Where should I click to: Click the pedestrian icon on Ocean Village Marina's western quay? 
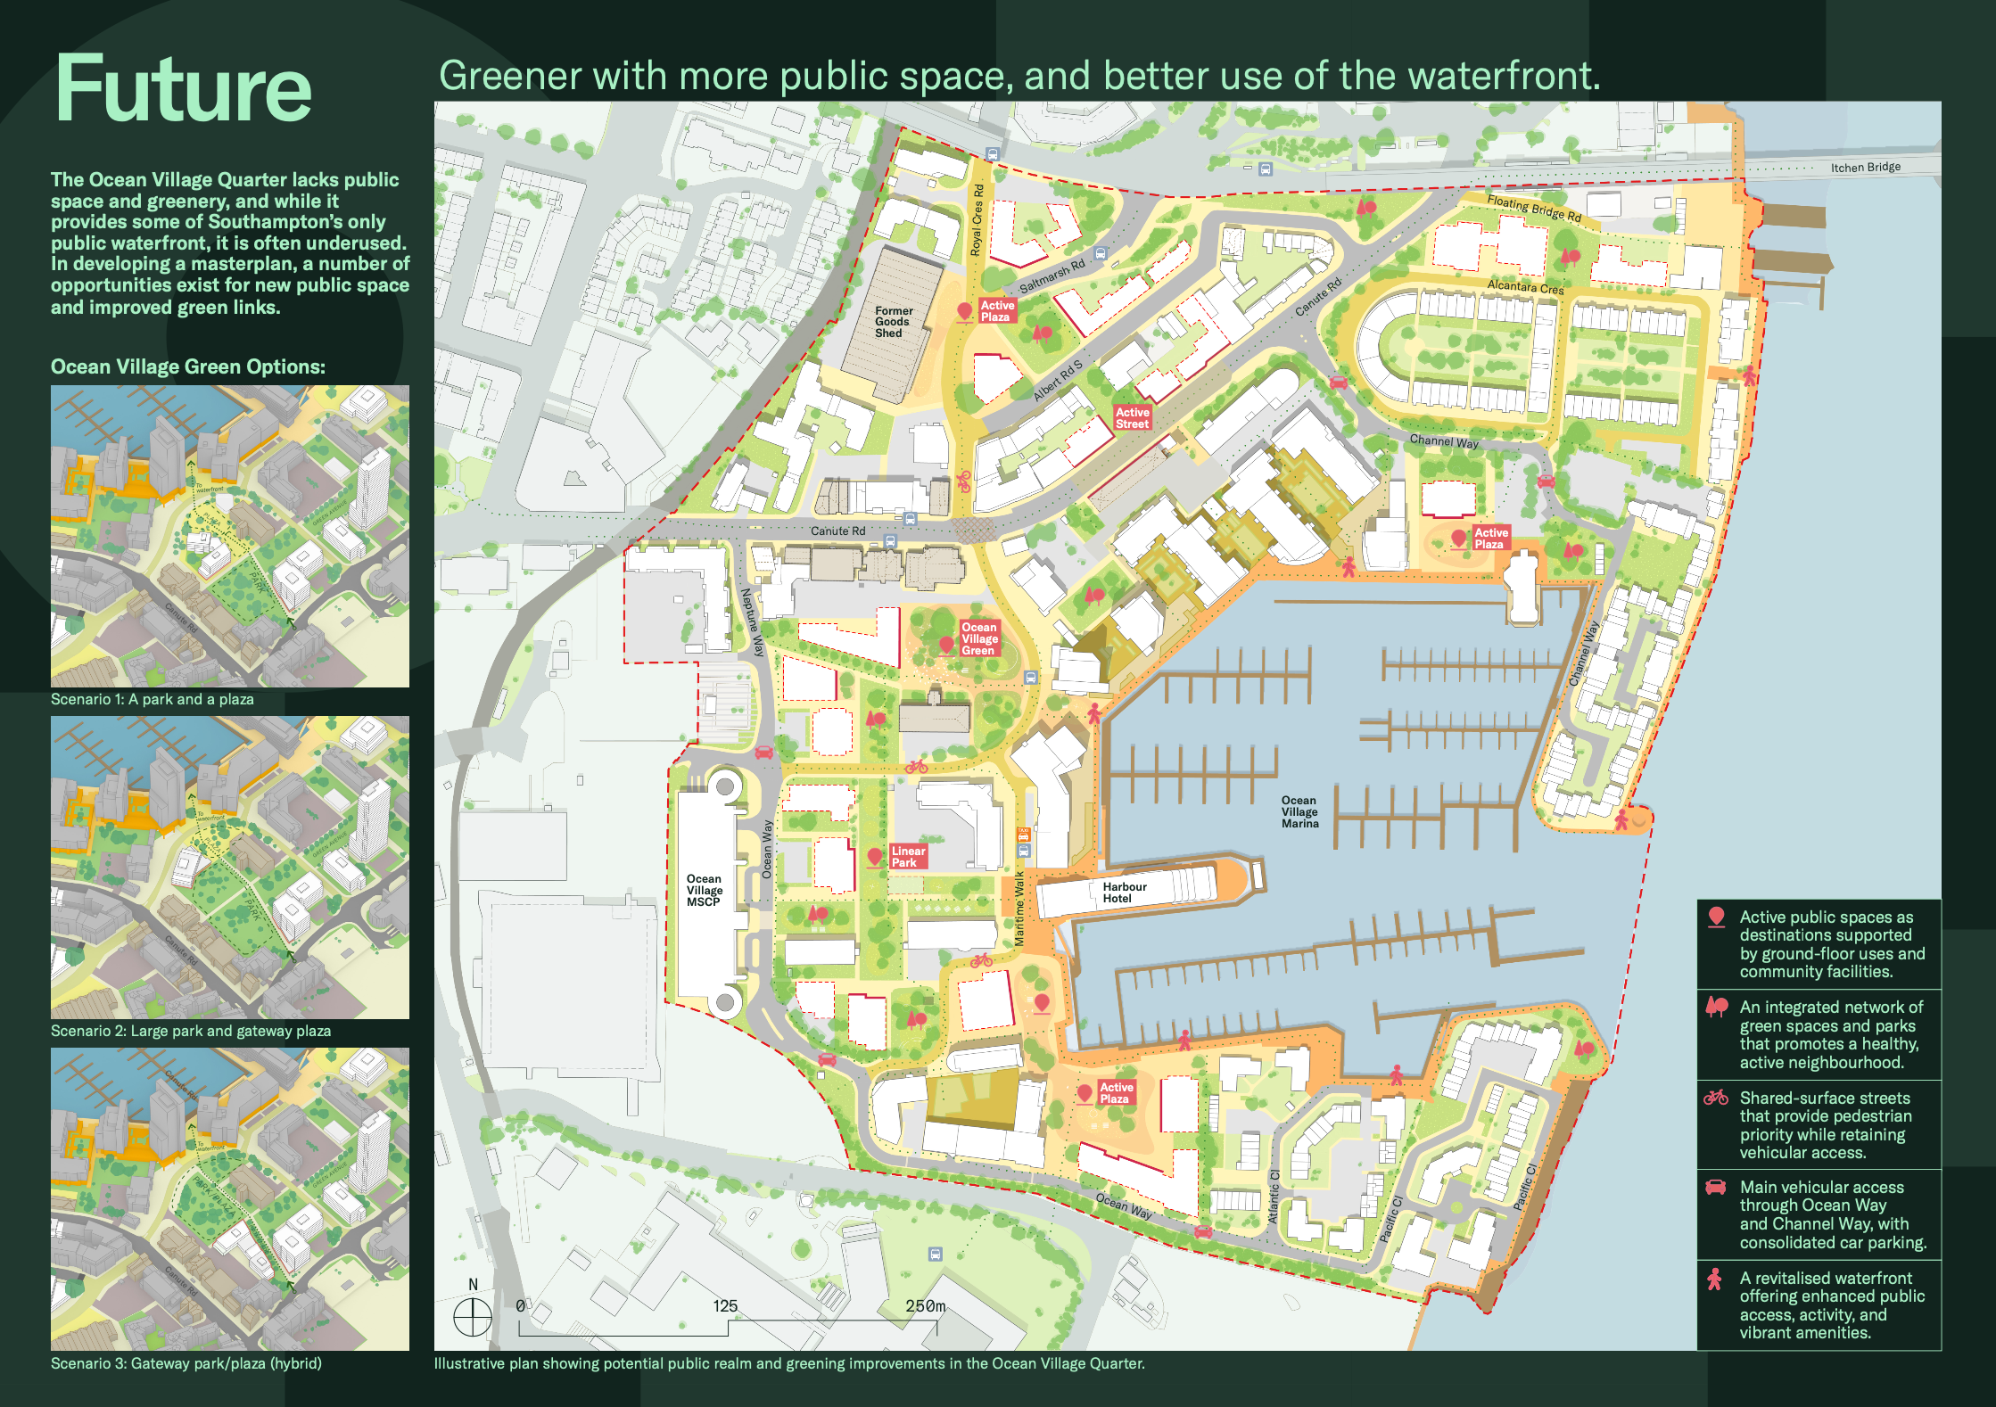(x=1094, y=713)
